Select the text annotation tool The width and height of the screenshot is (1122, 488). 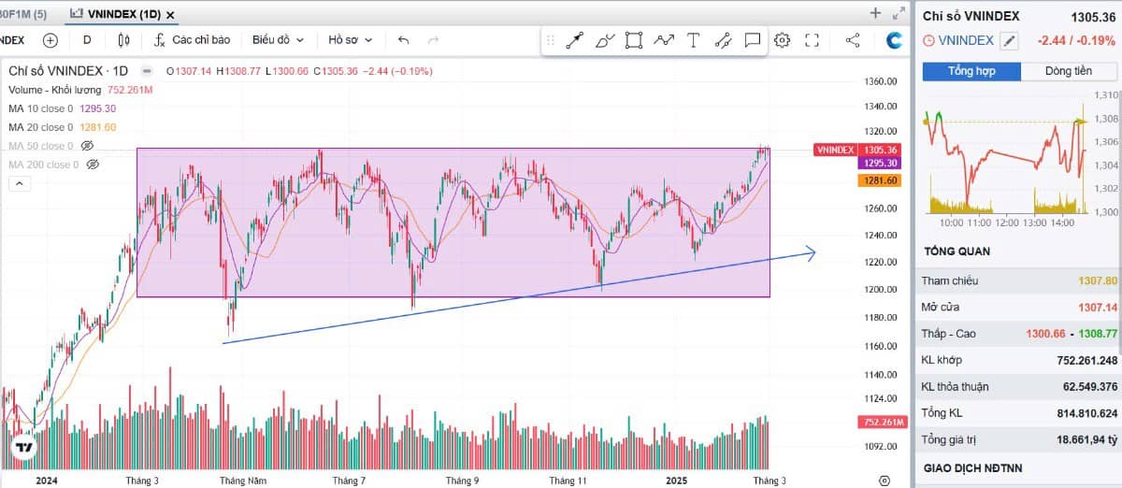click(x=693, y=40)
